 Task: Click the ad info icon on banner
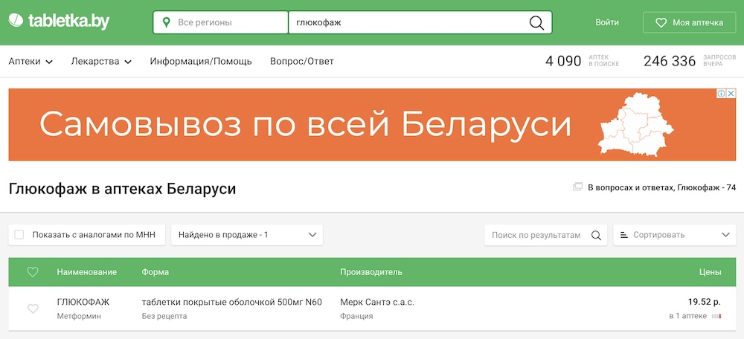pos(721,94)
